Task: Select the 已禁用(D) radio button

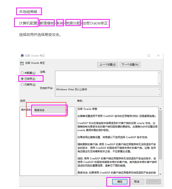Action: pos(22,85)
